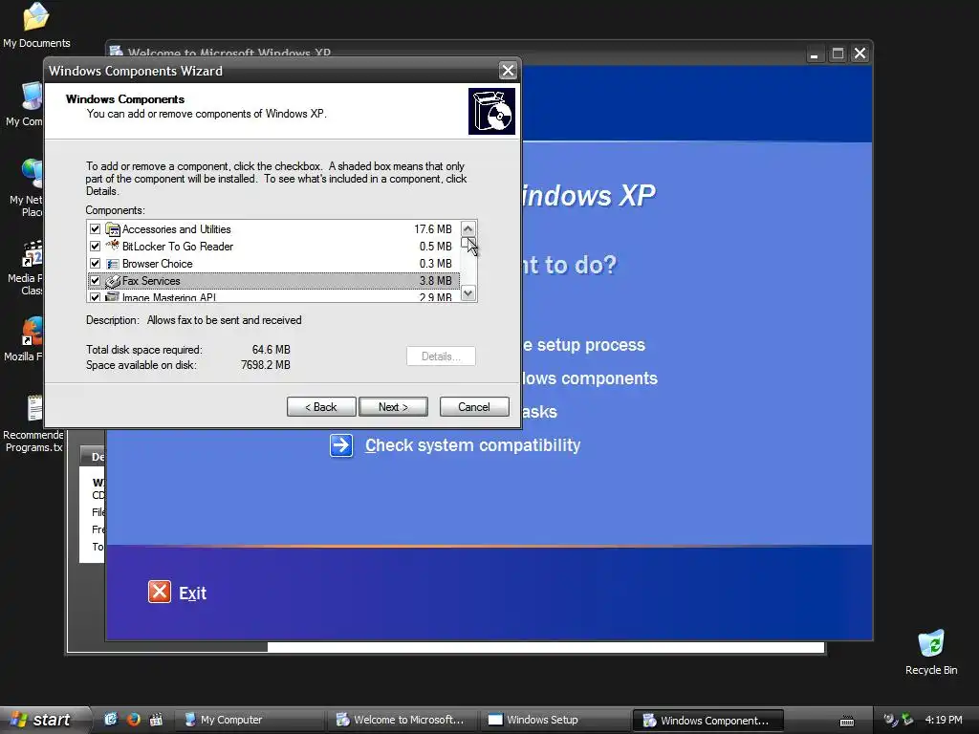979x734 pixels.
Task: Uncheck the Fax Services checkbox
Action: (95, 280)
